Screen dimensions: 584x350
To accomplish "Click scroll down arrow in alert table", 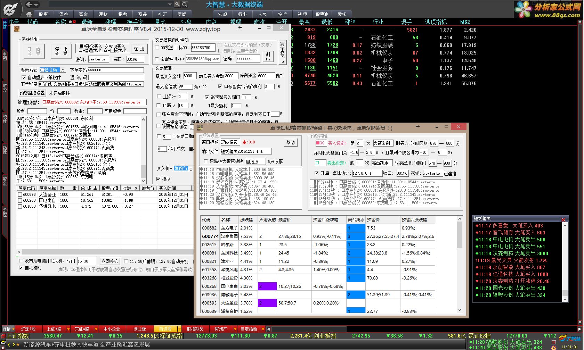I will tap(460, 310).
